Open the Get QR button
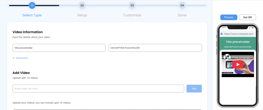 point(247,17)
